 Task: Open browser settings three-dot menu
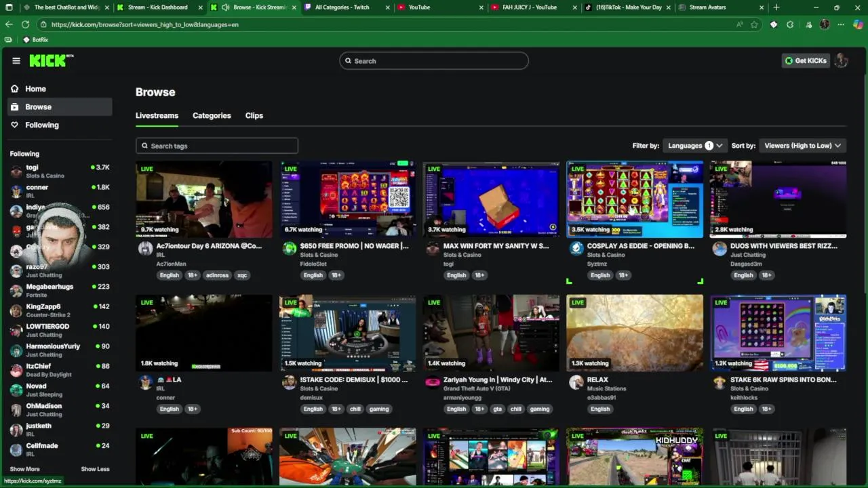(841, 24)
